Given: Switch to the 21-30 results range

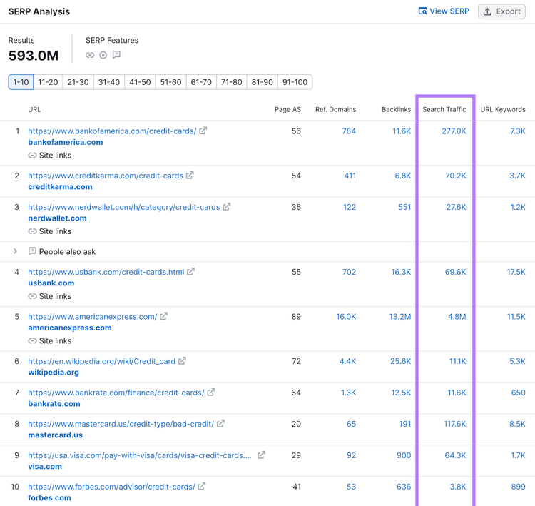Looking at the screenshot, I should (x=78, y=82).
